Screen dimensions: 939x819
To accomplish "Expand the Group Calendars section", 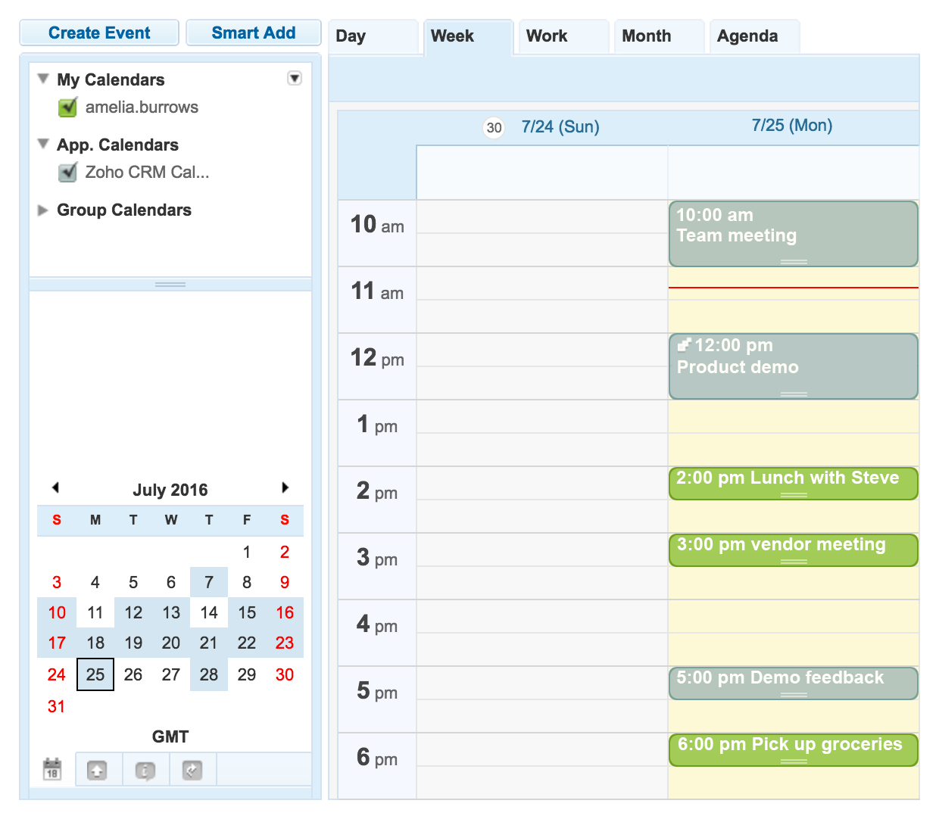I will (43, 210).
